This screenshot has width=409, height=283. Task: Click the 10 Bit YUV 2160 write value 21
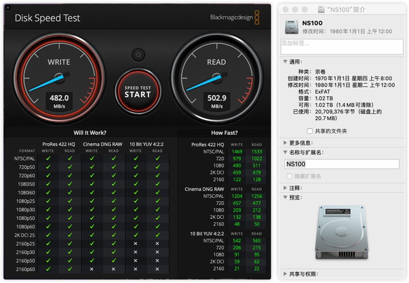click(x=237, y=268)
